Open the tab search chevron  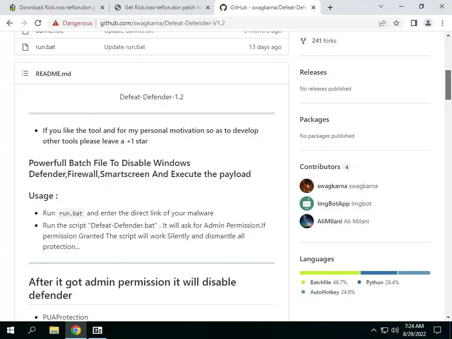[x=381, y=6]
